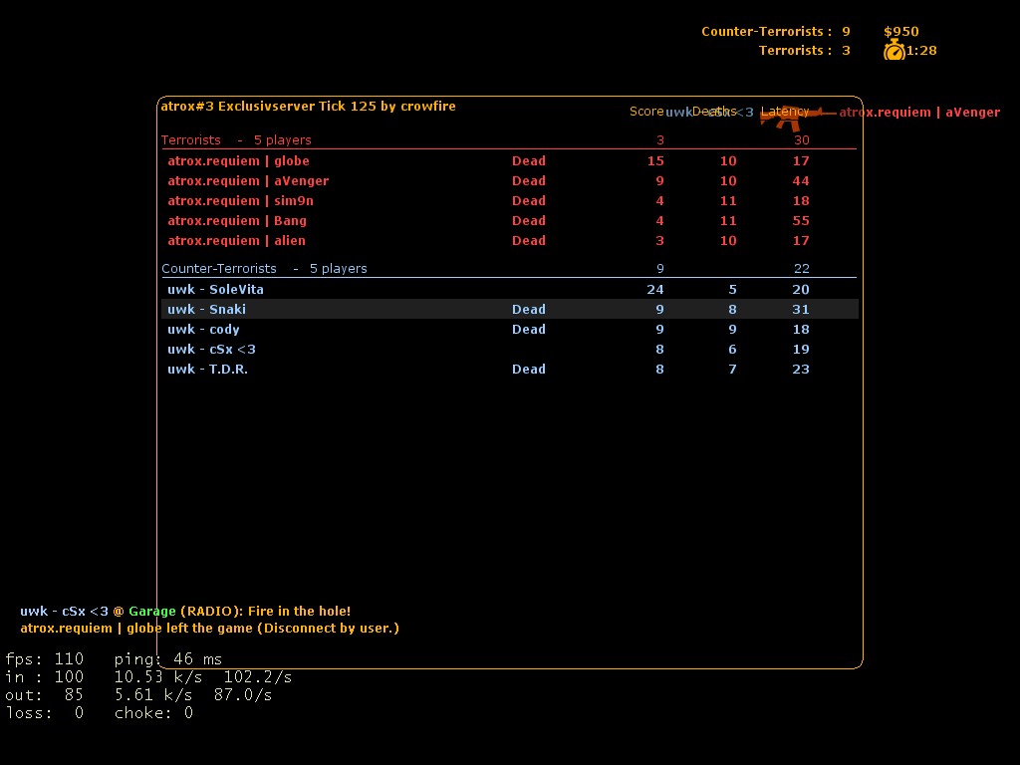Click the round timer stopwatch icon

[893, 50]
